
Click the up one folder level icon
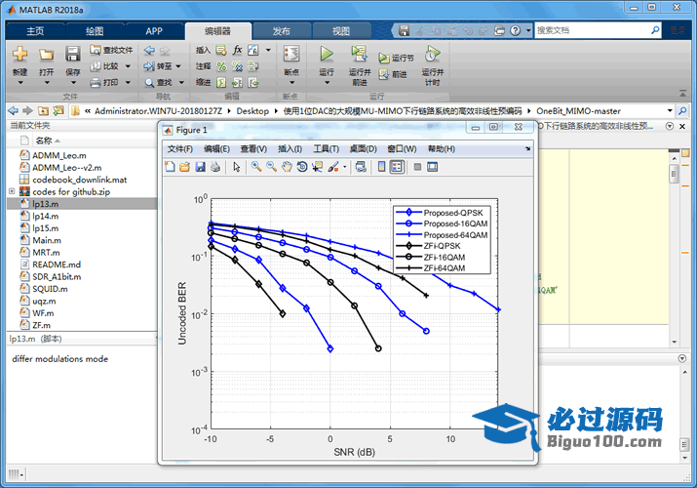[43, 110]
